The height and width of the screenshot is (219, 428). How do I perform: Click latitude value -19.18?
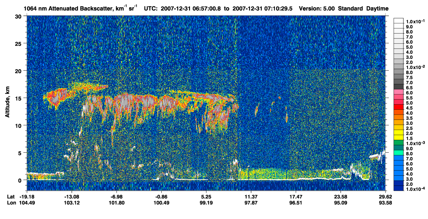click(27, 197)
